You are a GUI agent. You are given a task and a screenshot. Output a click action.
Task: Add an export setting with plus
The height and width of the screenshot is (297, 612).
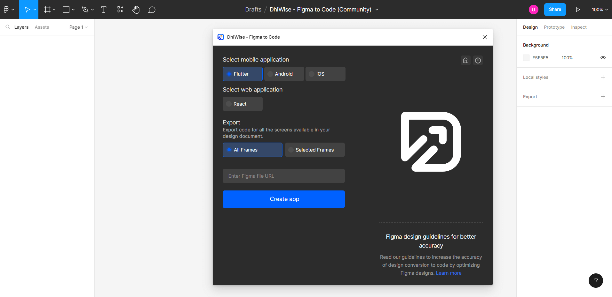(603, 97)
